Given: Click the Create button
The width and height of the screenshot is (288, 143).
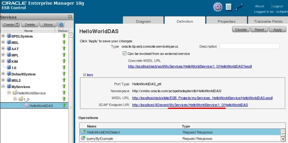Looking at the screenshot, I should [x=9, y=24].
